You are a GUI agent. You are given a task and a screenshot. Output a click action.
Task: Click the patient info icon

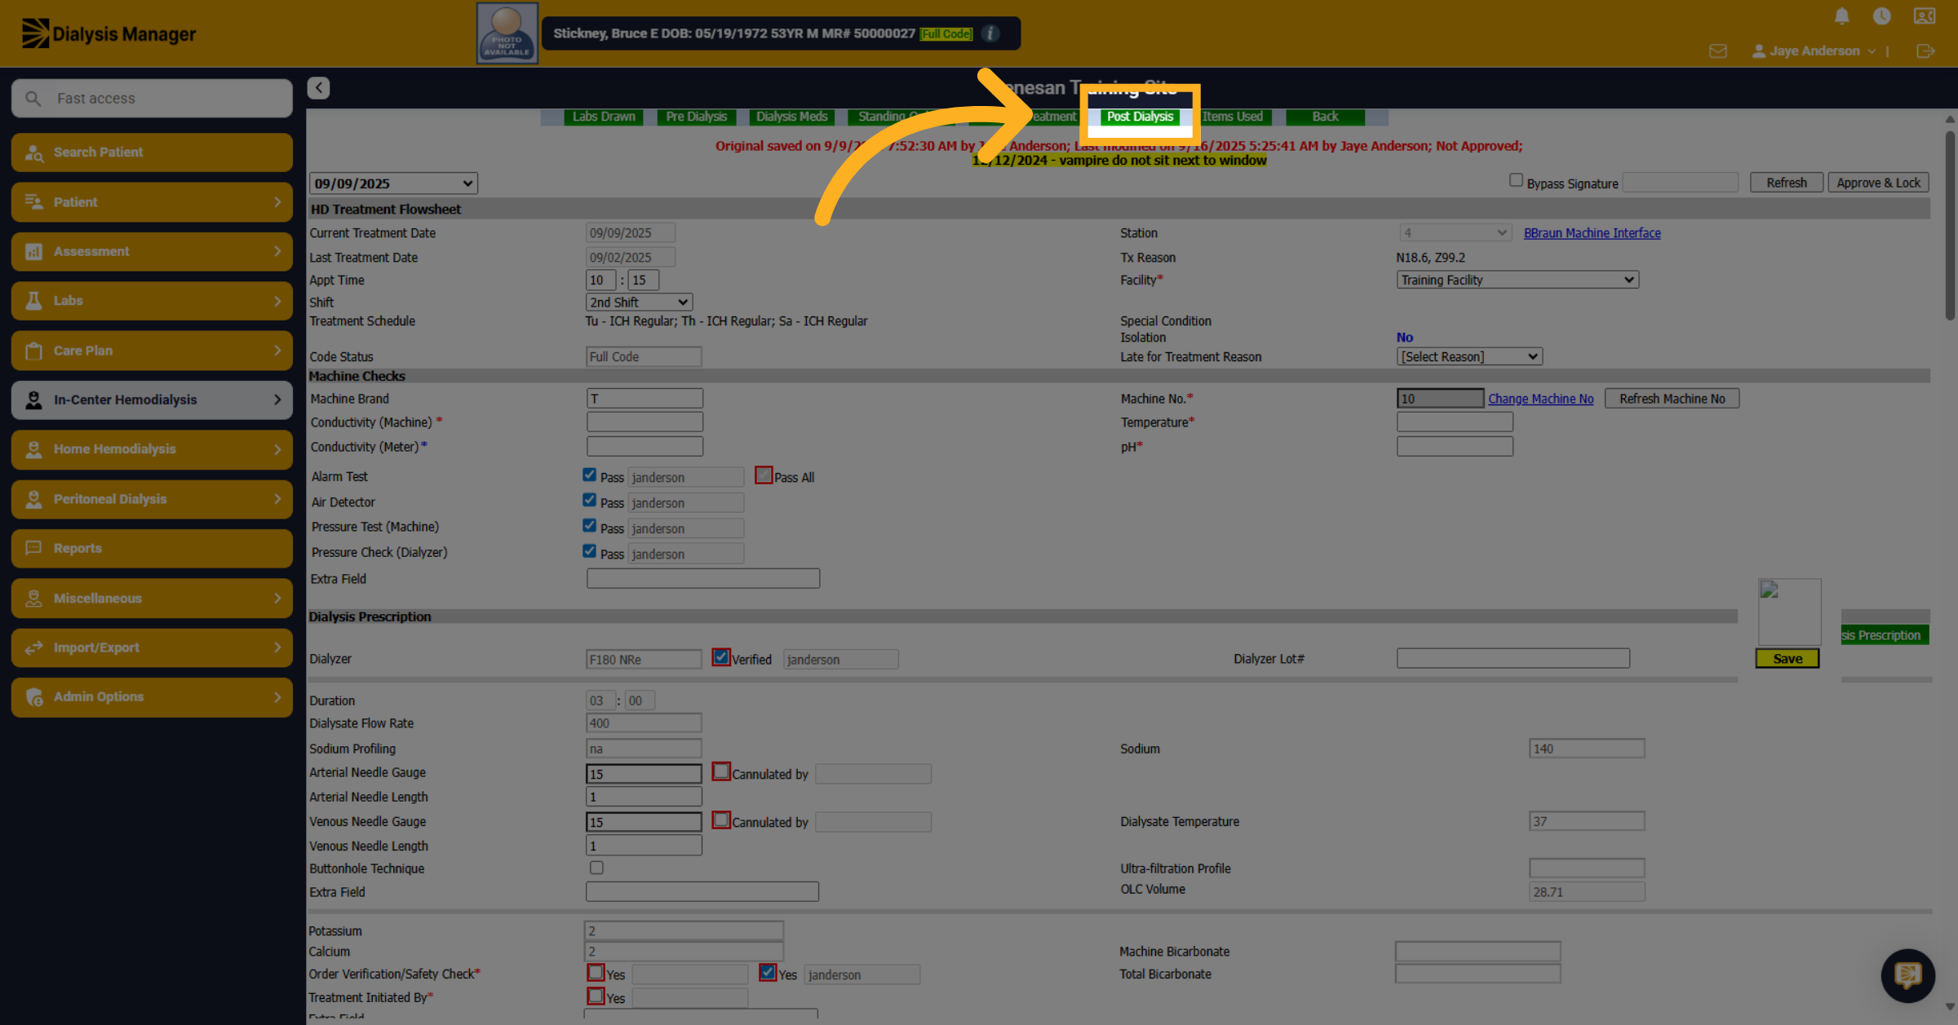point(990,33)
